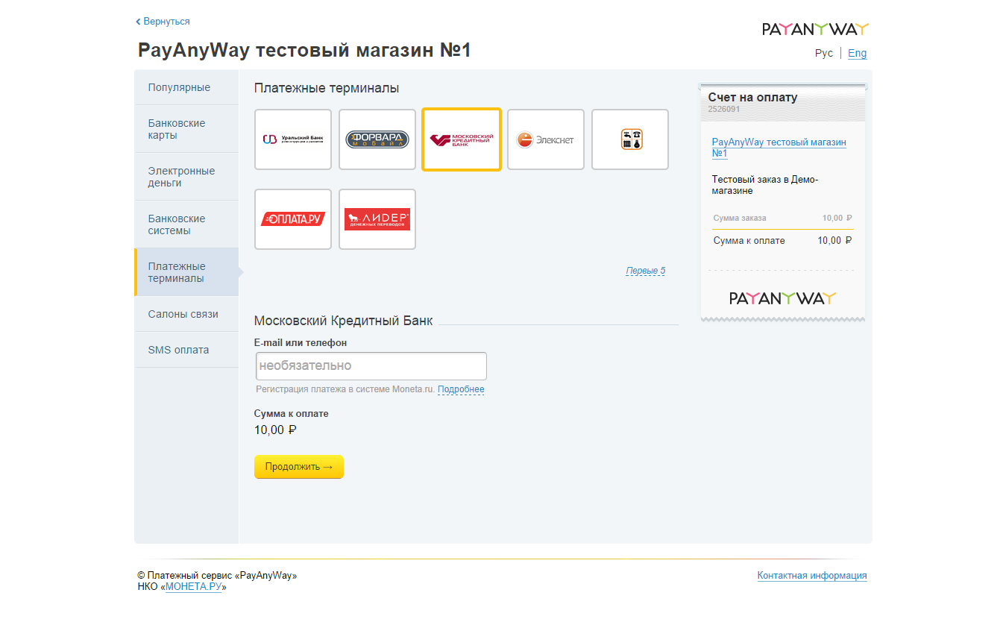Click the PayAnyWay logo in the header
The width and height of the screenshot is (1006, 619).
[815, 29]
